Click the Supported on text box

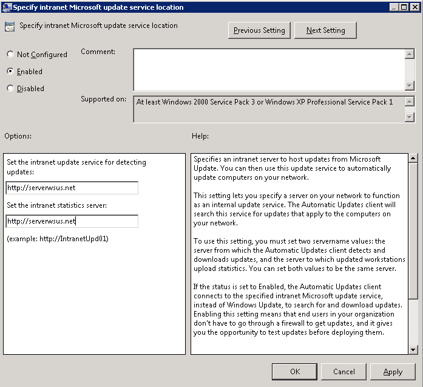(x=269, y=109)
